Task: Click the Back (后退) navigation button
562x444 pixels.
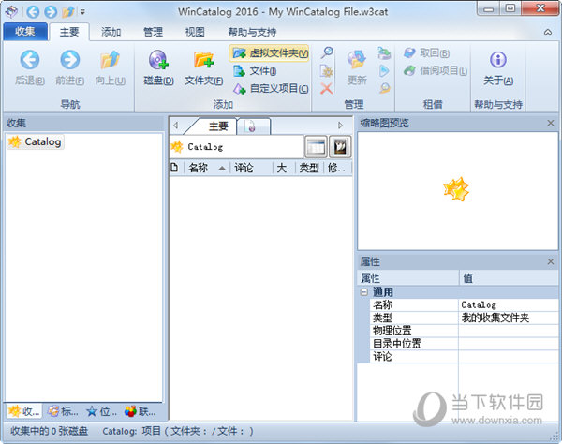Action: 30,67
